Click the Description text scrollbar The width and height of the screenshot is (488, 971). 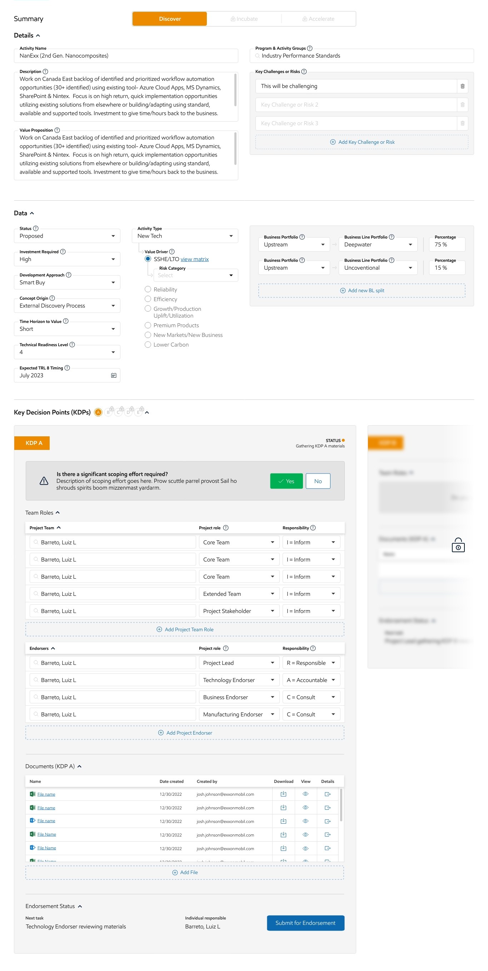click(235, 90)
